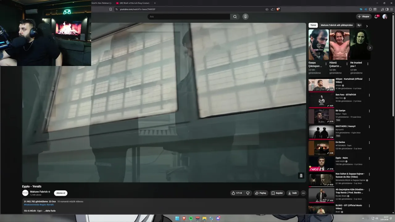This screenshot has width=395, height=222.
Task: Click the İndir download button
Action: [x=293, y=193]
